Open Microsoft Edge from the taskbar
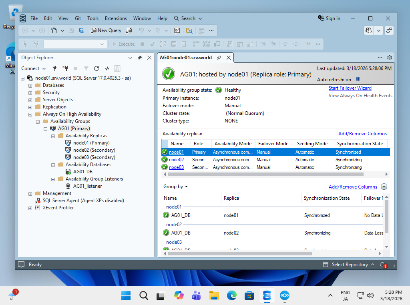 coord(231,295)
